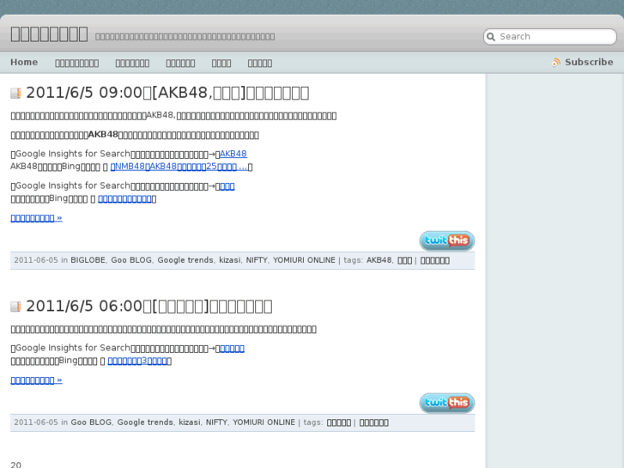The image size is (624, 468).
Task: Click twit this button under AKB48 post
Action: (x=447, y=240)
